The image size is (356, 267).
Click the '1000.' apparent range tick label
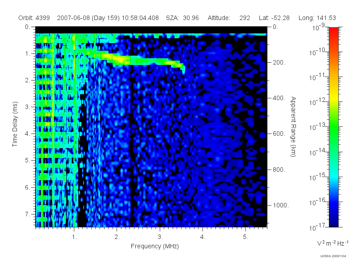pyautogui.click(x=281, y=205)
